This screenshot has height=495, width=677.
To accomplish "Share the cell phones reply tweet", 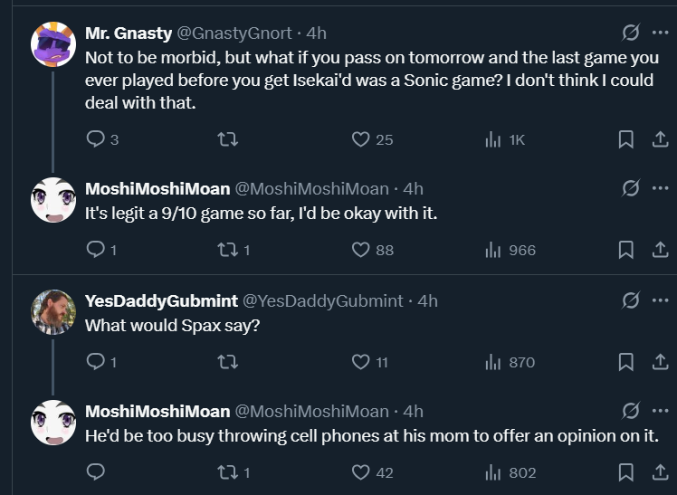I will [660, 472].
